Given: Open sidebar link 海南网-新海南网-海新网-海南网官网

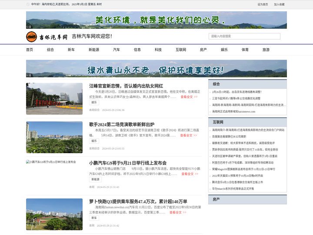Looking at the screenshot, I should (x=249, y=105).
